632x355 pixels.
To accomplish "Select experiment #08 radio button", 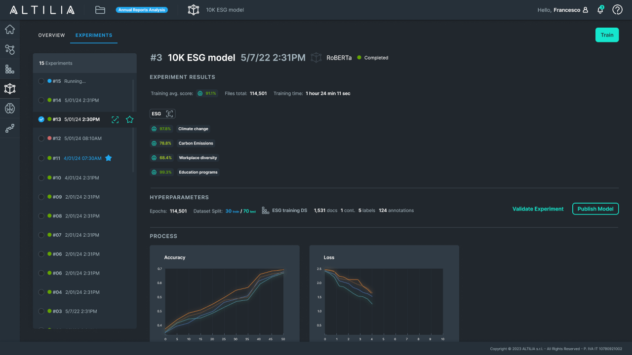I will [x=41, y=216].
